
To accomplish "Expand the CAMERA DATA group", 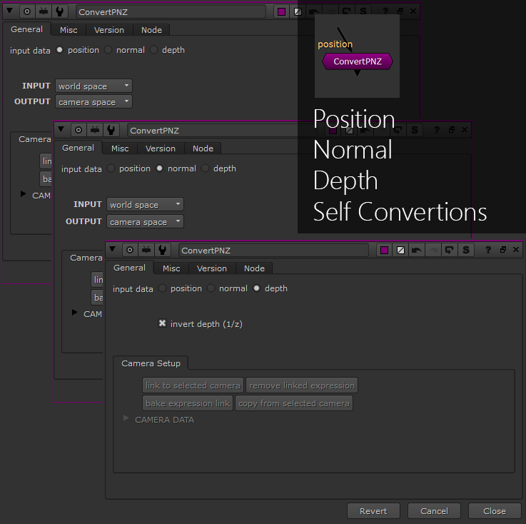I will coord(126,418).
